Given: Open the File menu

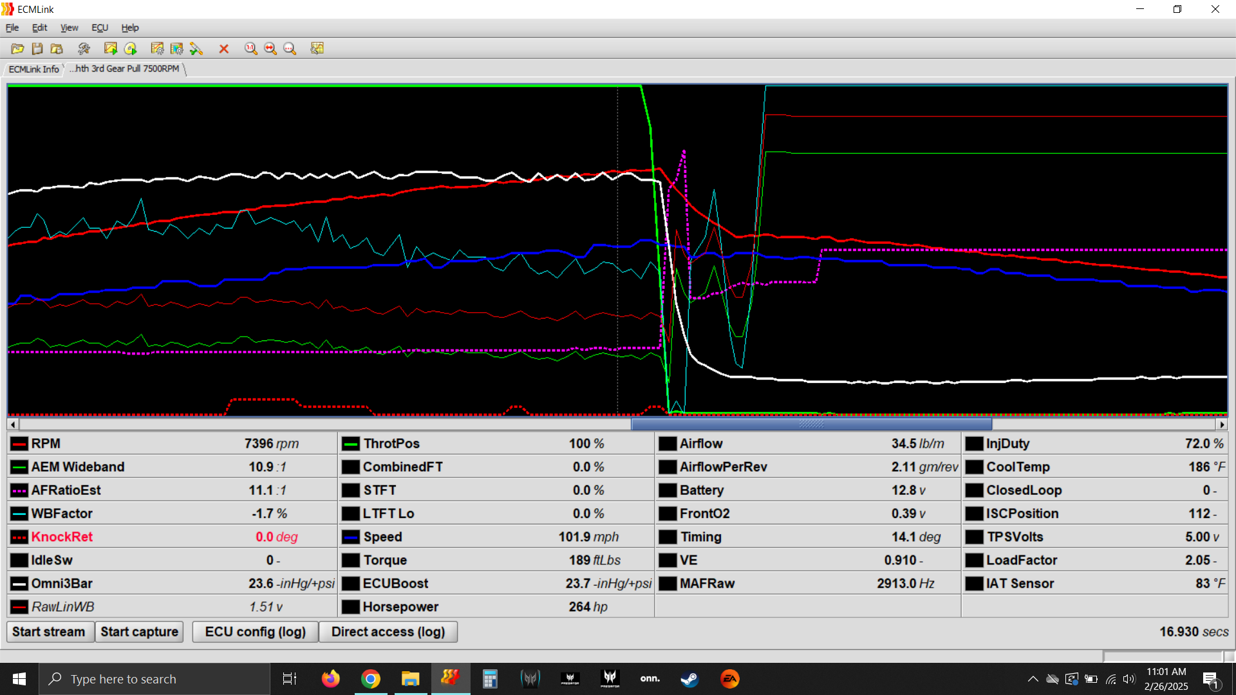Looking at the screenshot, I should tap(12, 28).
